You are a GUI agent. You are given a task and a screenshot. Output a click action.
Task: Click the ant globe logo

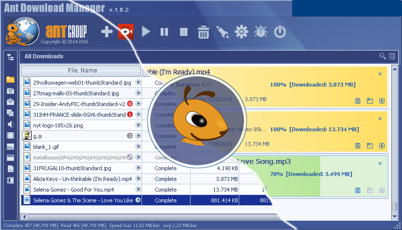click(22, 32)
